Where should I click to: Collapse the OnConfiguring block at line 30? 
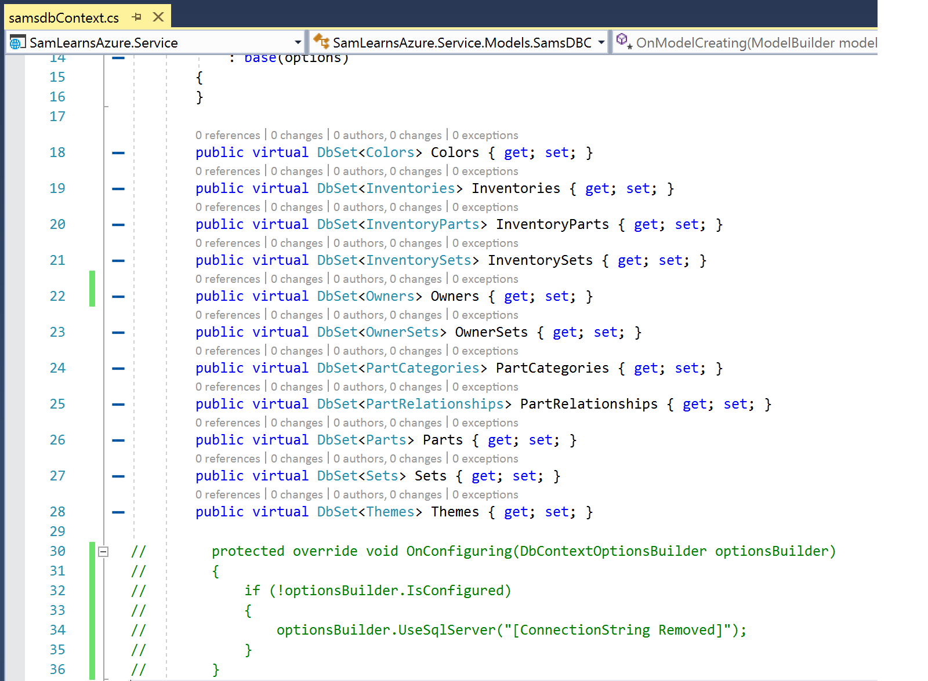(103, 552)
